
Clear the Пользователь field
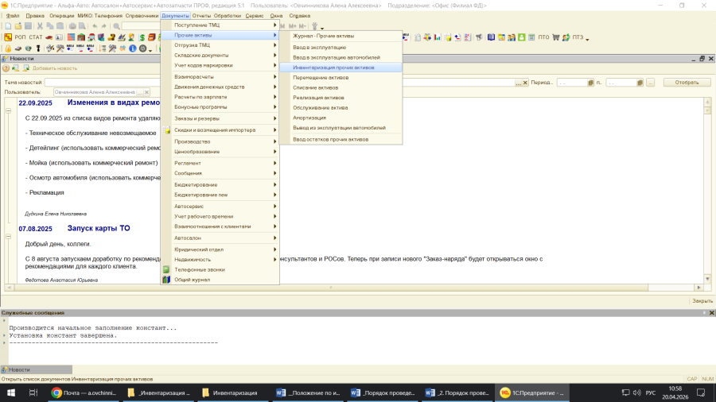click(x=146, y=92)
